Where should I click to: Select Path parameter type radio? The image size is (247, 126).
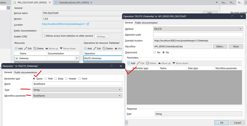[x=46, y=79]
